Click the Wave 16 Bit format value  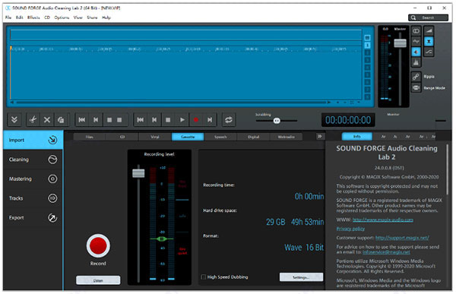(x=304, y=248)
